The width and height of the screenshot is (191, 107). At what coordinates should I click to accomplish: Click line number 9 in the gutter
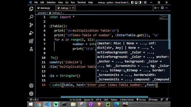click(x=44, y=53)
